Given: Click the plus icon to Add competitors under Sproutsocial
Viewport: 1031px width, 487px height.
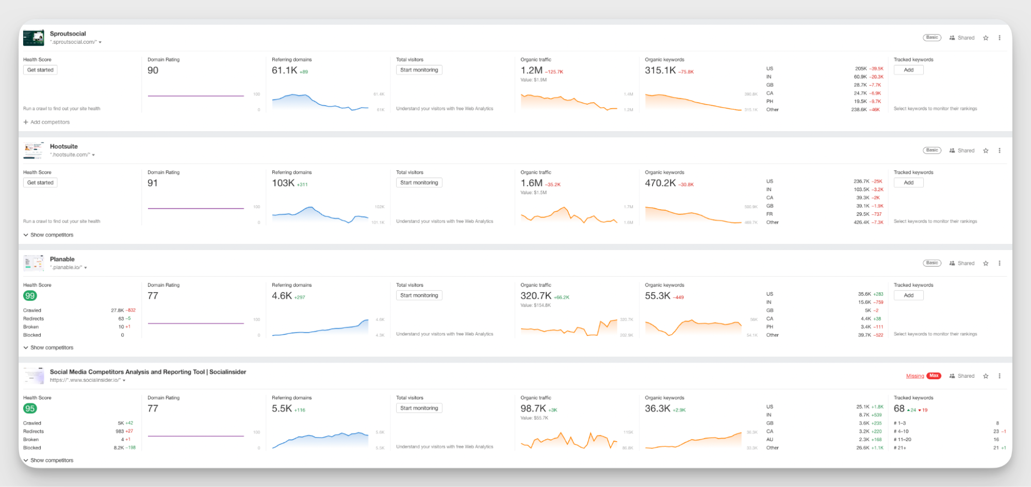Looking at the screenshot, I should pyautogui.click(x=25, y=122).
